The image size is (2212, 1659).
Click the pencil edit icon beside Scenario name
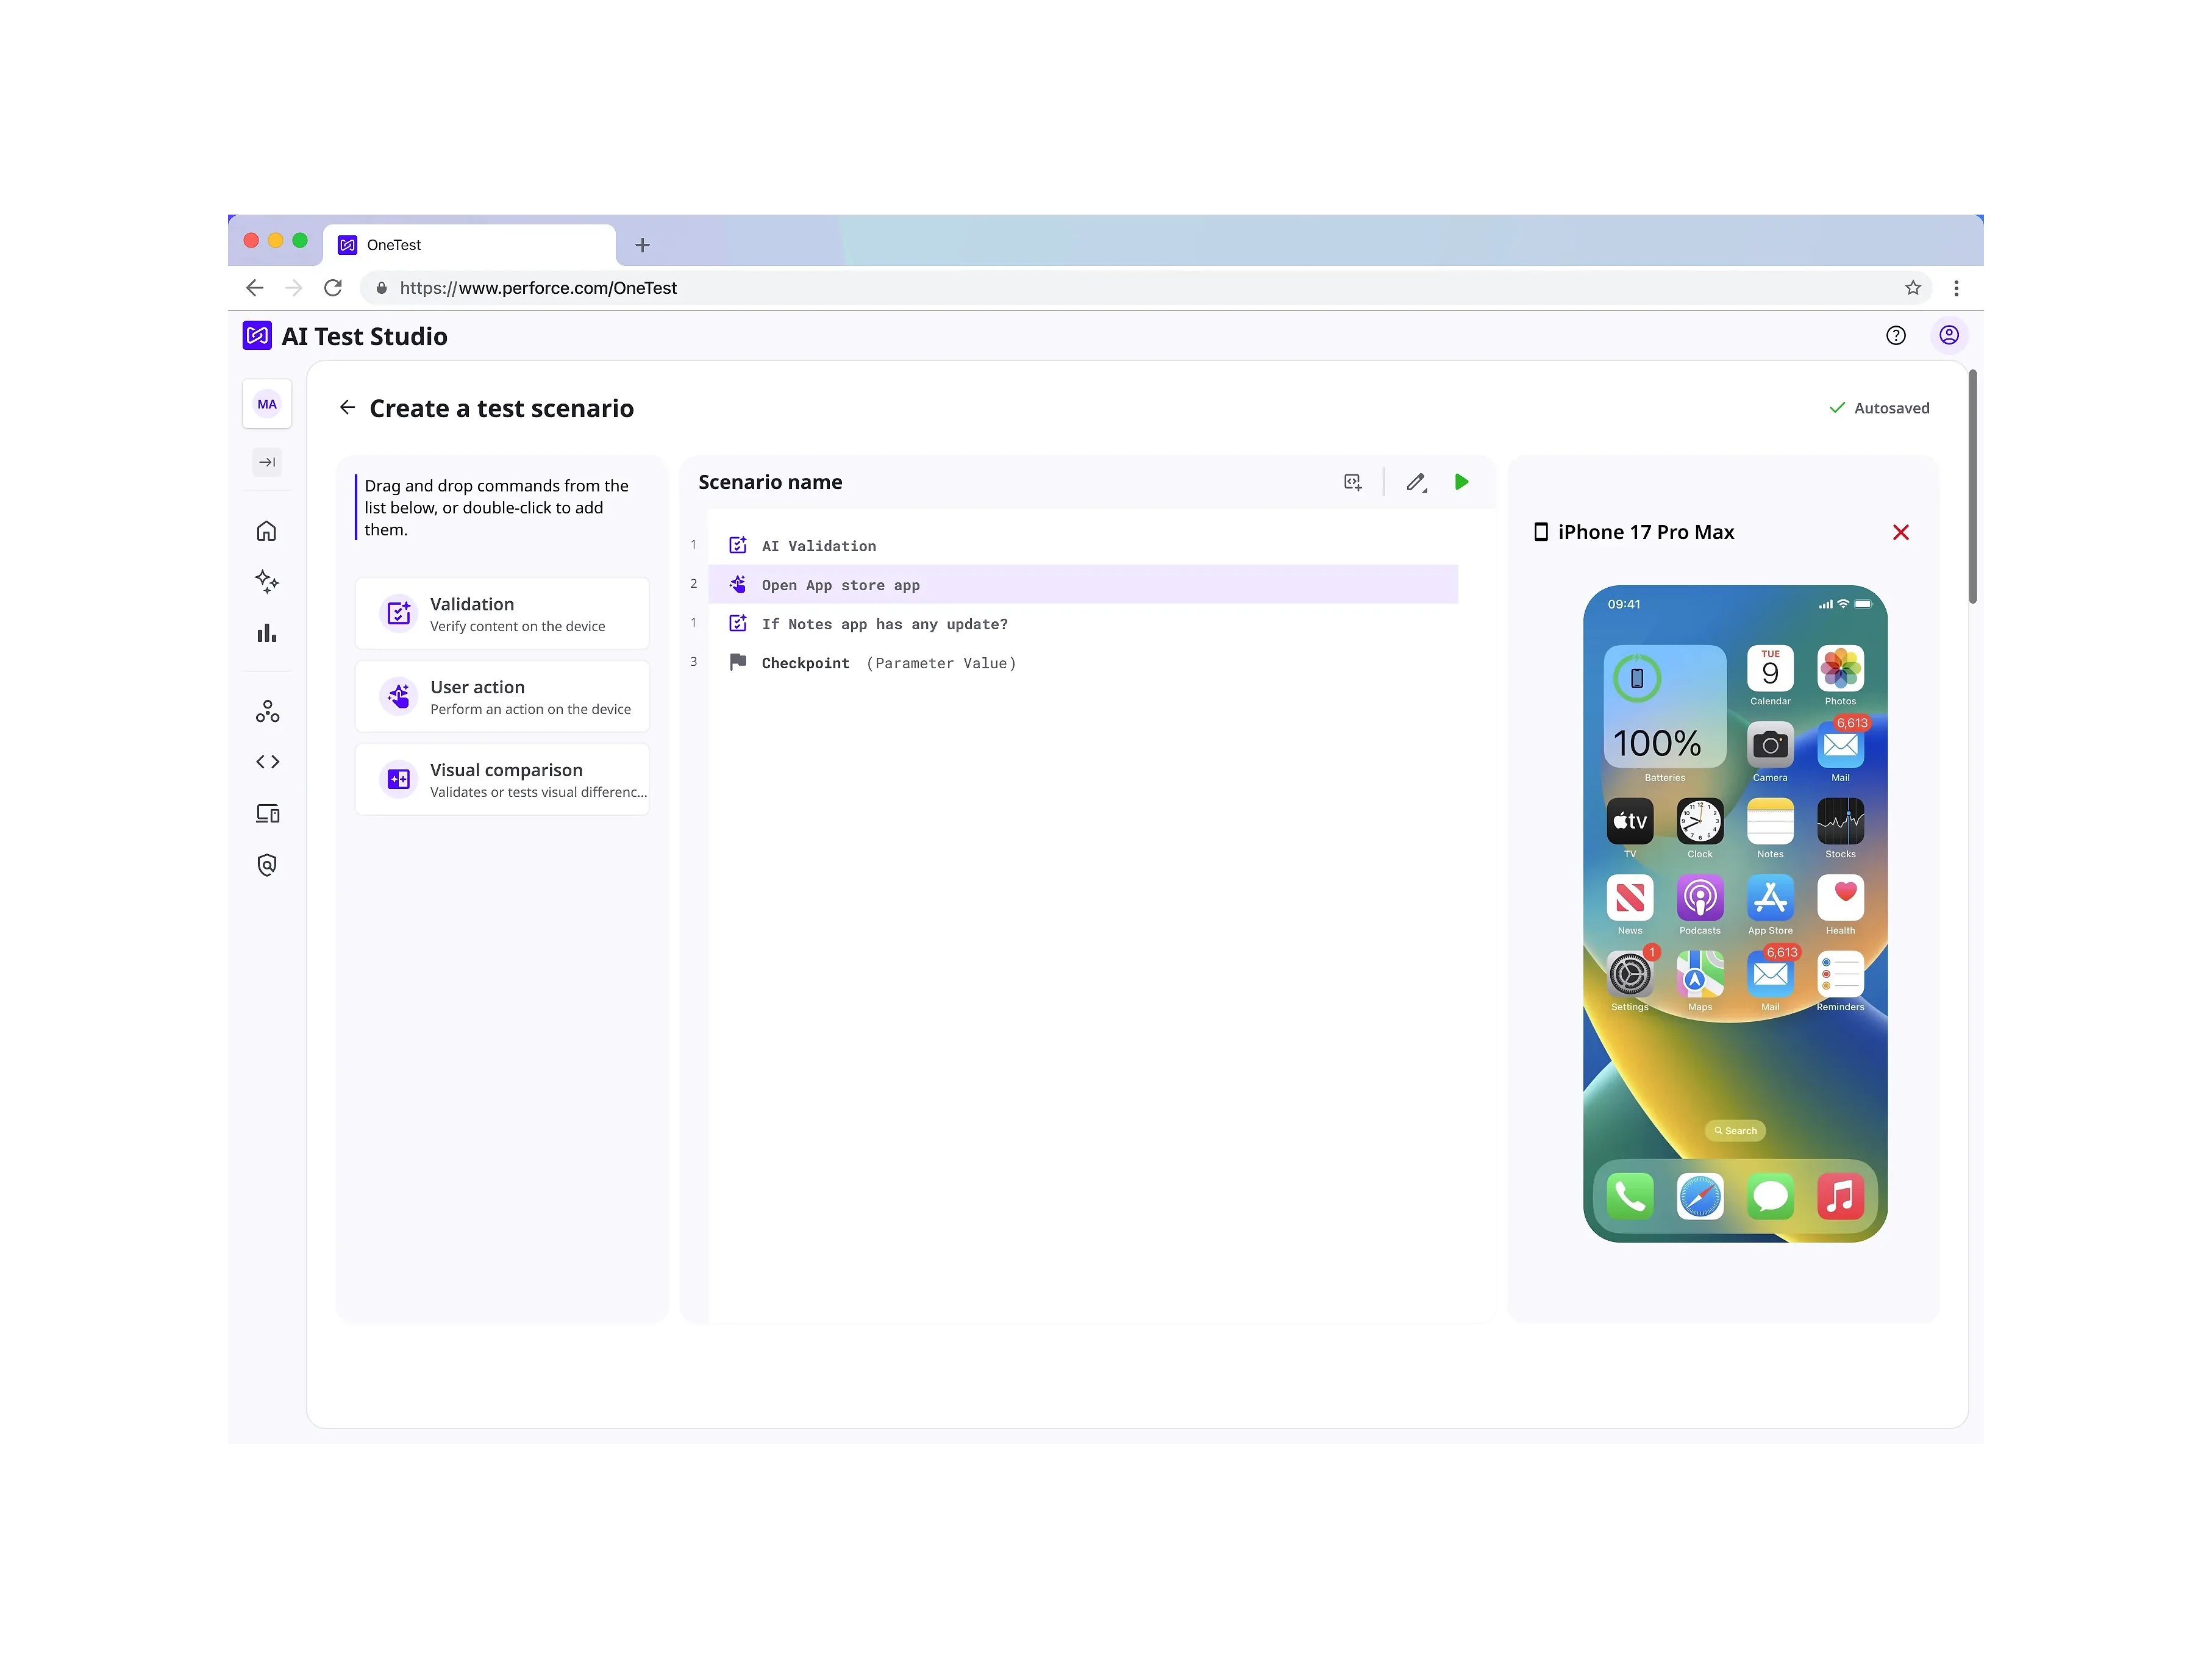[x=1416, y=482]
